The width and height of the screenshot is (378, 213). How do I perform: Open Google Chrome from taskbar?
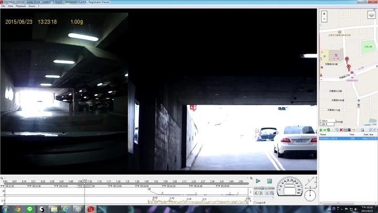[17, 209]
